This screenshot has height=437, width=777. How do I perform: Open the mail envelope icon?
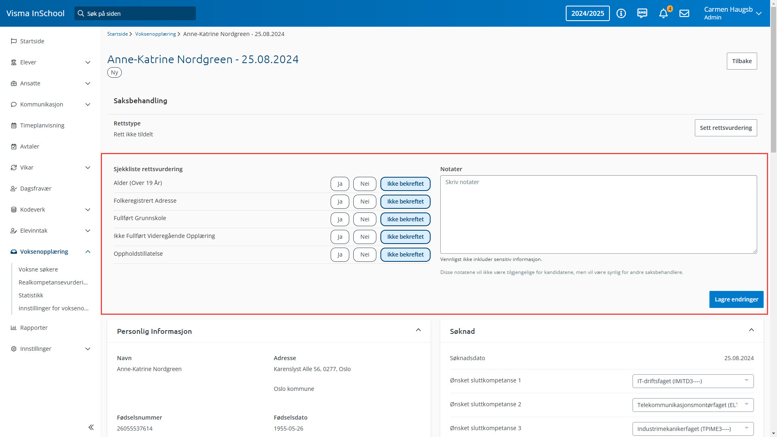coord(684,13)
